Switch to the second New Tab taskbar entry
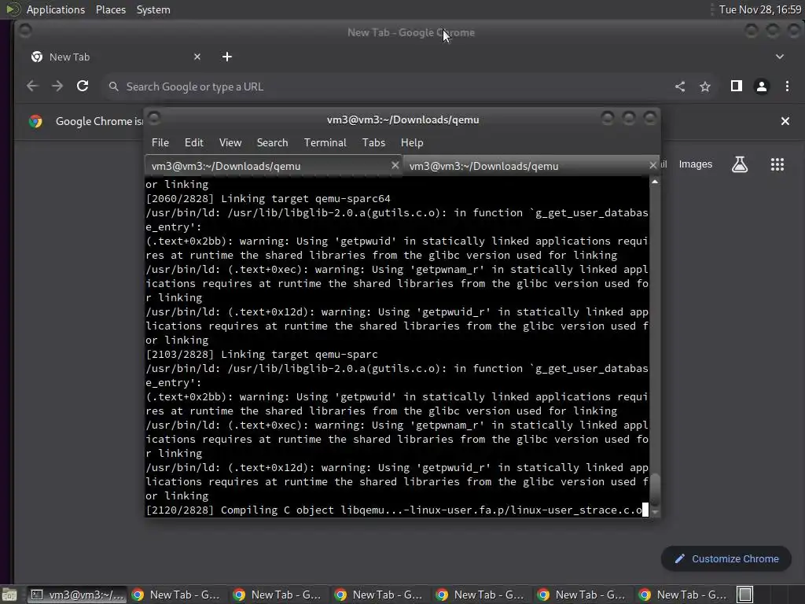The image size is (805, 604). pyautogui.click(x=279, y=595)
